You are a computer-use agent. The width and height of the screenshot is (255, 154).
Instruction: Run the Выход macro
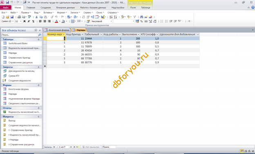coord(12,121)
